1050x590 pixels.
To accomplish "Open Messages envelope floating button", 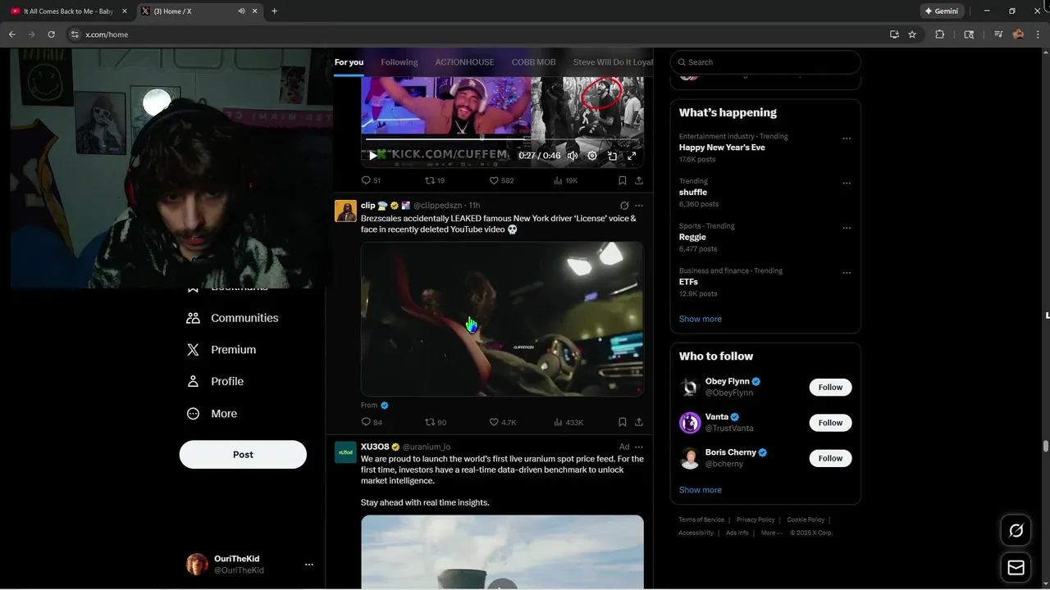I will [1016, 568].
